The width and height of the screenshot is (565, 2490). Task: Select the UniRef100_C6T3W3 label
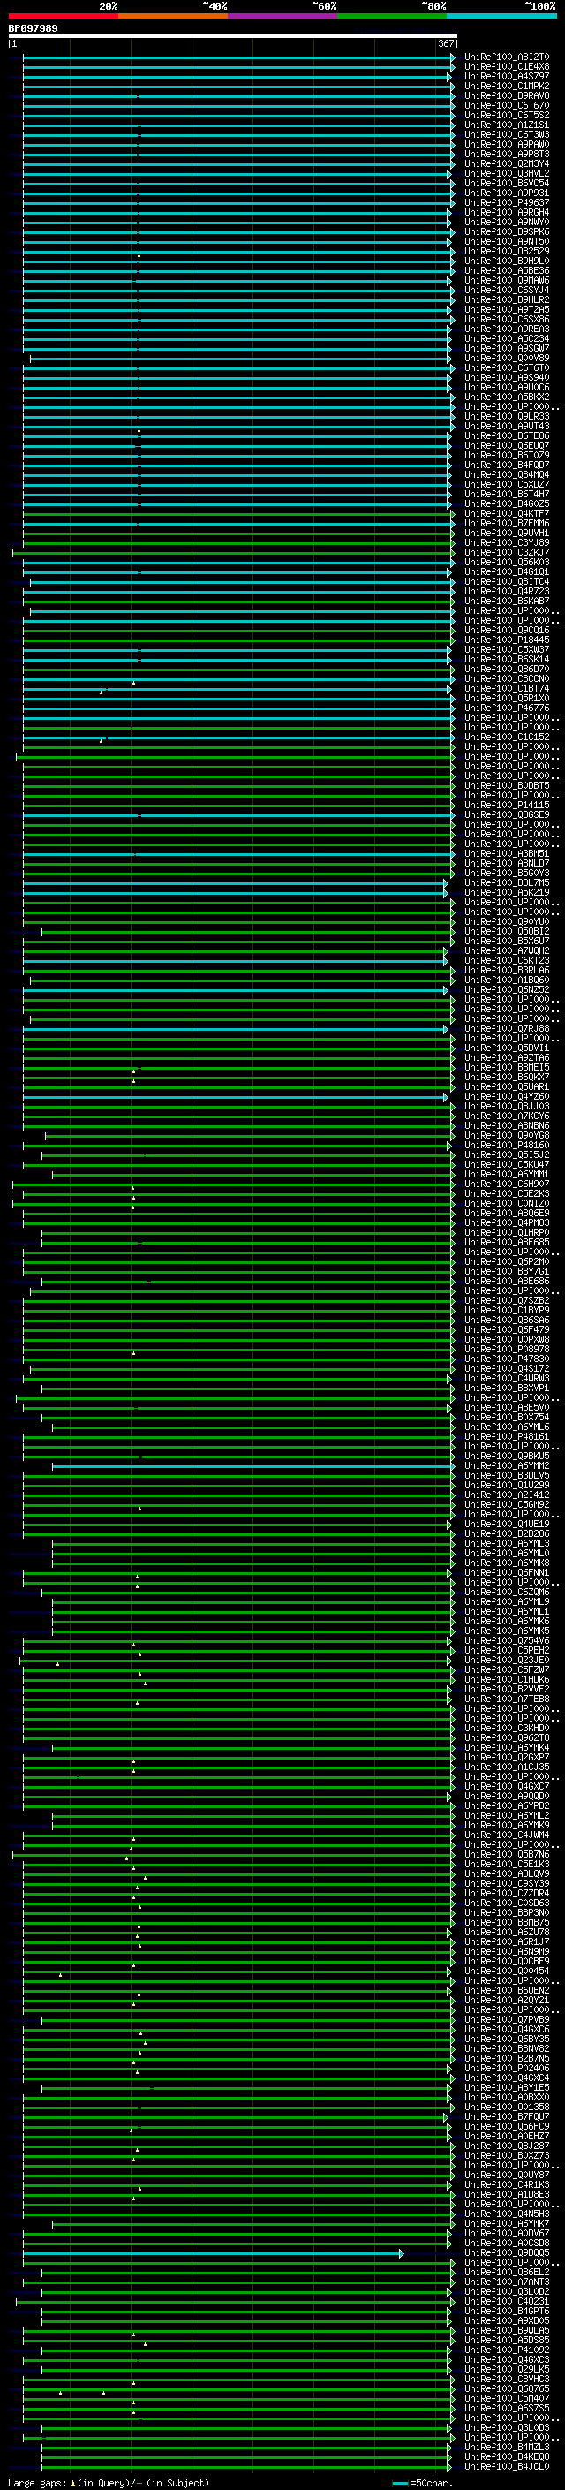coord(507,134)
